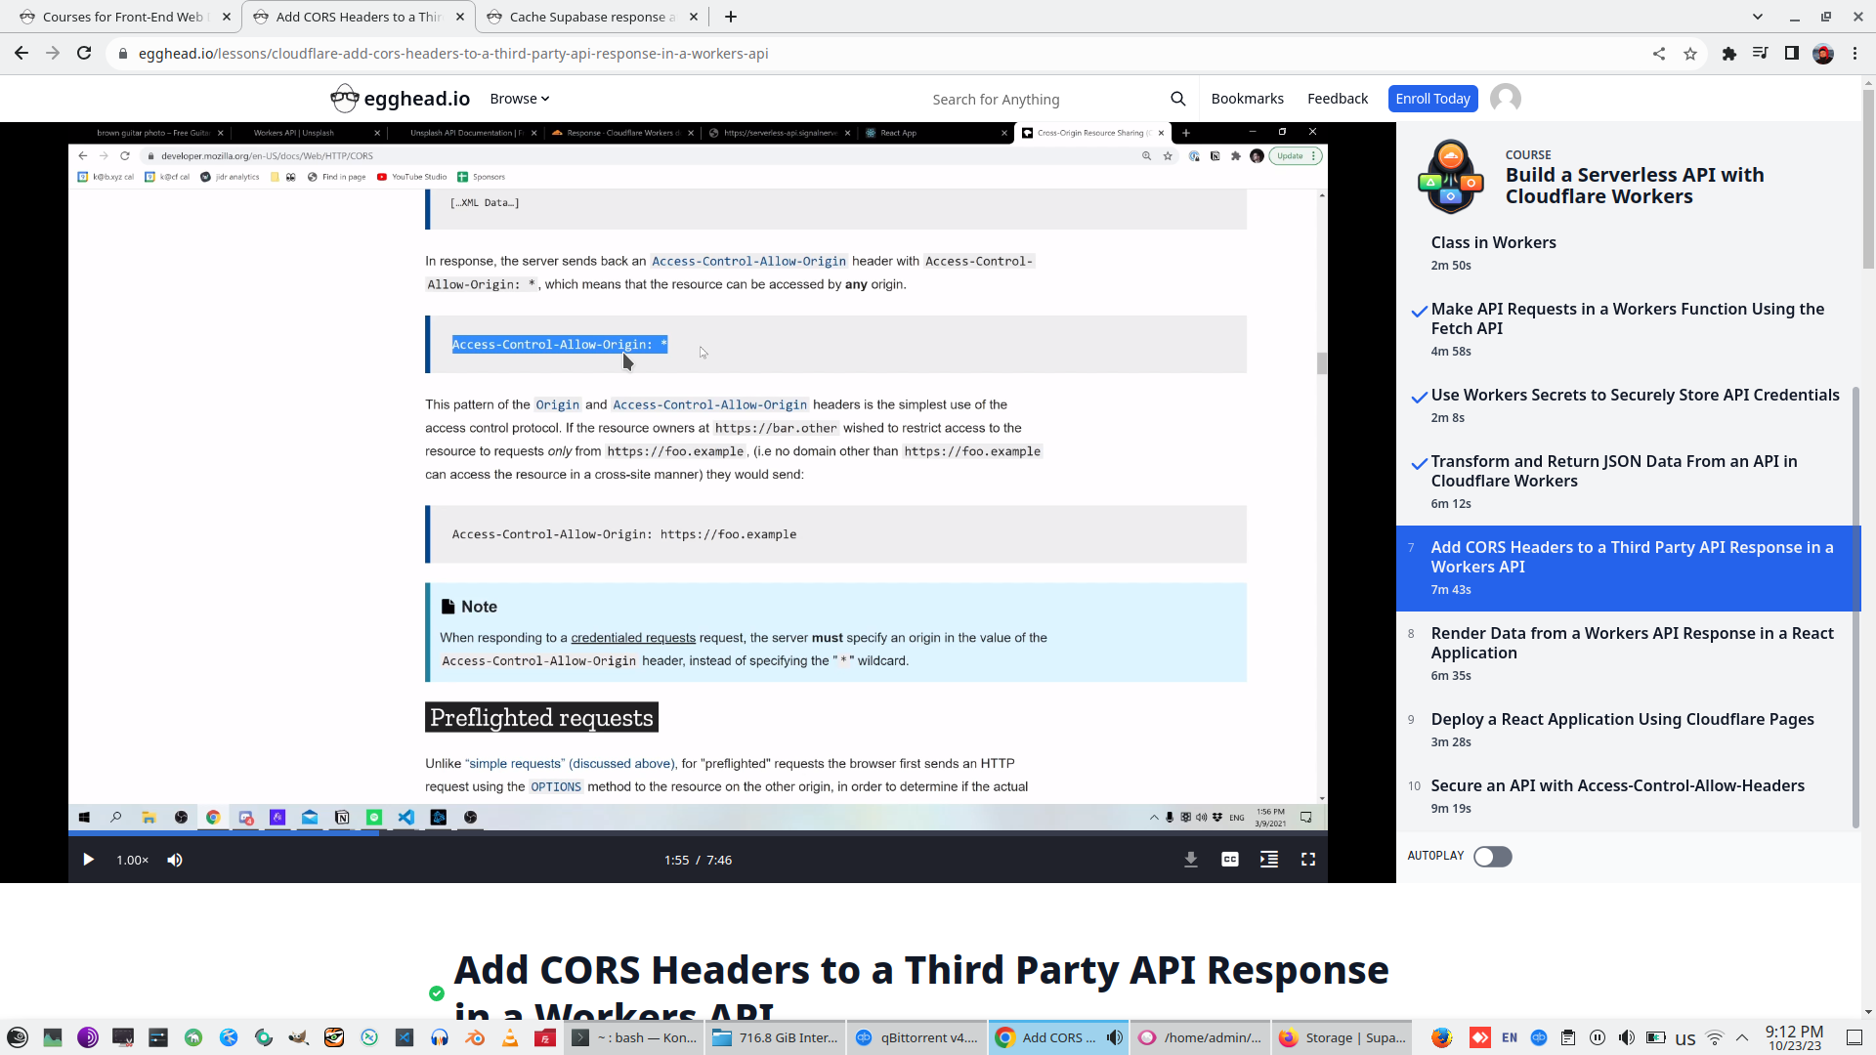
Task: Bookmark this page with star icon
Action: tap(1689, 54)
